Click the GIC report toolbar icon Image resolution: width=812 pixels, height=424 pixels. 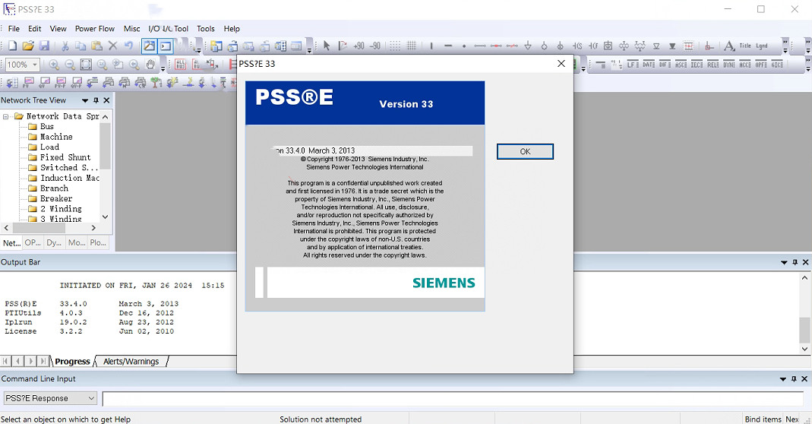point(777,65)
